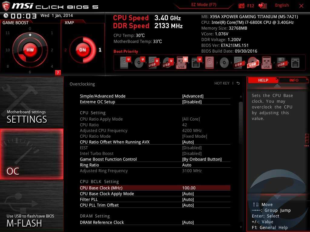Select the first hard disk boot device icon
Viewport: 310px width, 232px height.
point(125,63)
